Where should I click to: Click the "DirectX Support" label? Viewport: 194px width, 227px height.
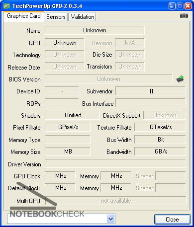coord(121,116)
